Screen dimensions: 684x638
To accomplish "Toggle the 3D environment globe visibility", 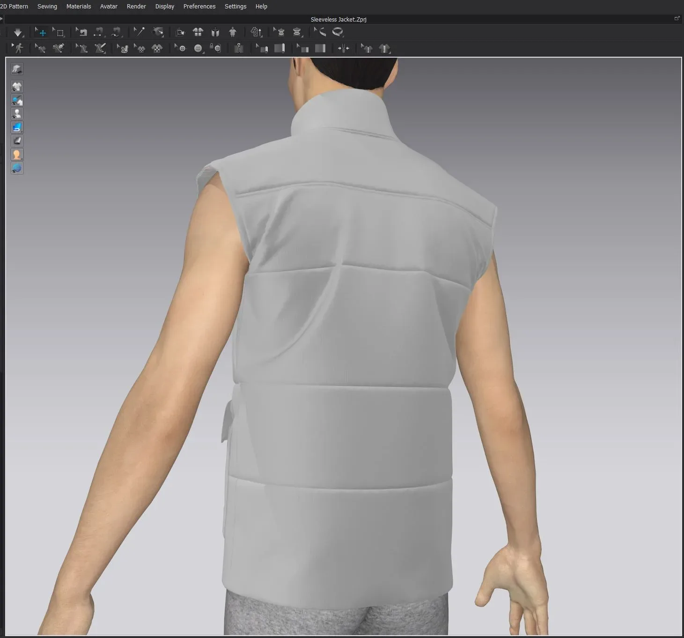I will (17, 168).
